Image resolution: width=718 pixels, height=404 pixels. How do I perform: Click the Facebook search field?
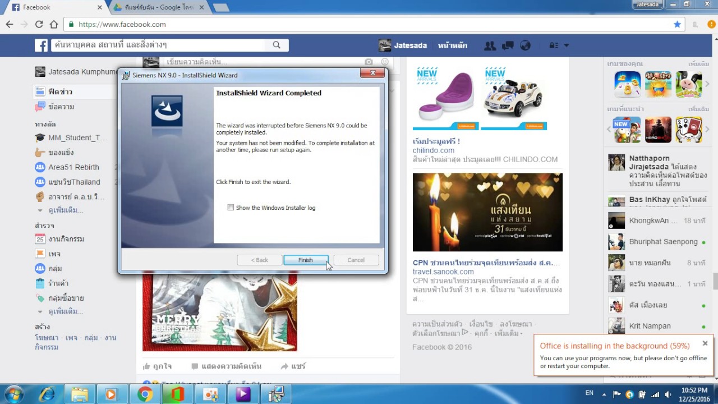[x=158, y=45]
